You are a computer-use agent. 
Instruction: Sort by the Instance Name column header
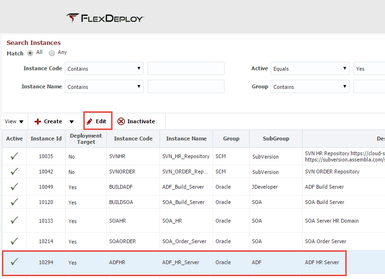186,139
